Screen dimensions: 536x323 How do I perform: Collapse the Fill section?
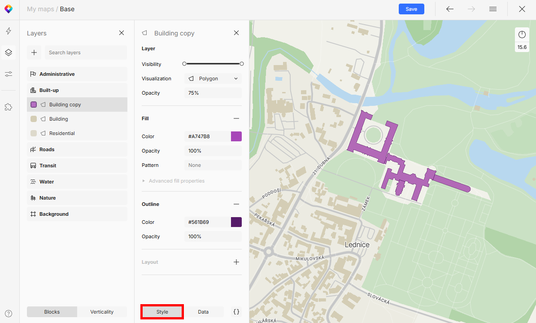236,118
